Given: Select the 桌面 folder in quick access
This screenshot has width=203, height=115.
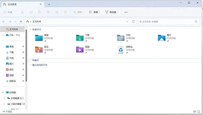Looking at the screenshot, I should [x=44, y=38].
